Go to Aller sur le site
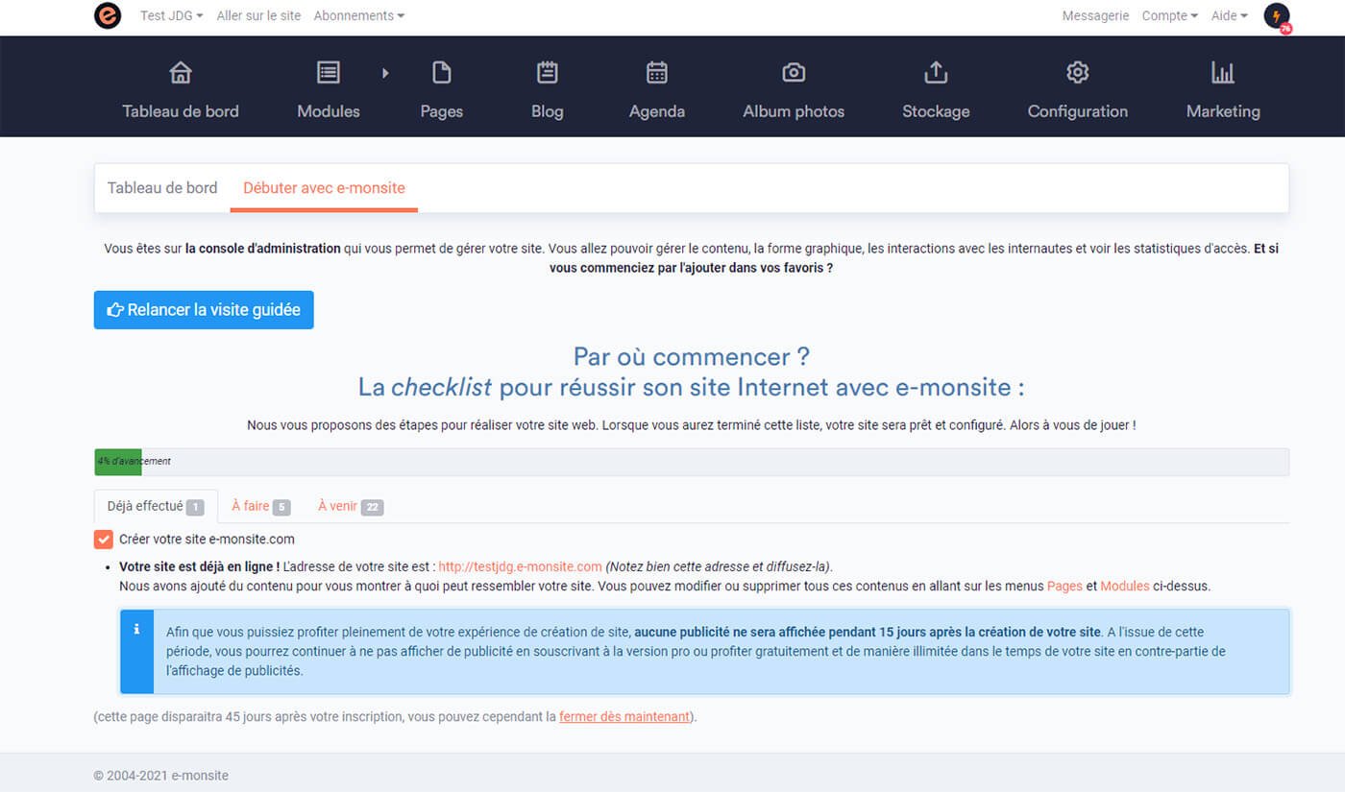 [258, 15]
